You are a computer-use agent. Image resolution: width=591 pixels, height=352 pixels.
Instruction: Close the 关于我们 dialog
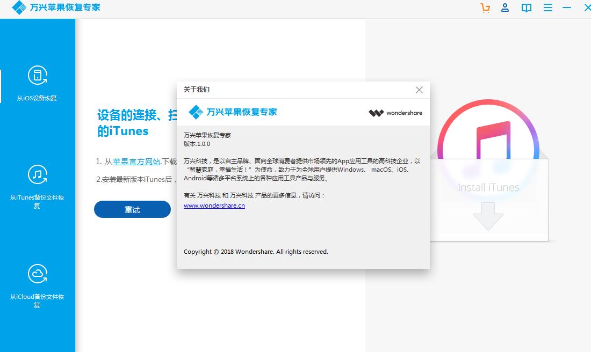(419, 90)
